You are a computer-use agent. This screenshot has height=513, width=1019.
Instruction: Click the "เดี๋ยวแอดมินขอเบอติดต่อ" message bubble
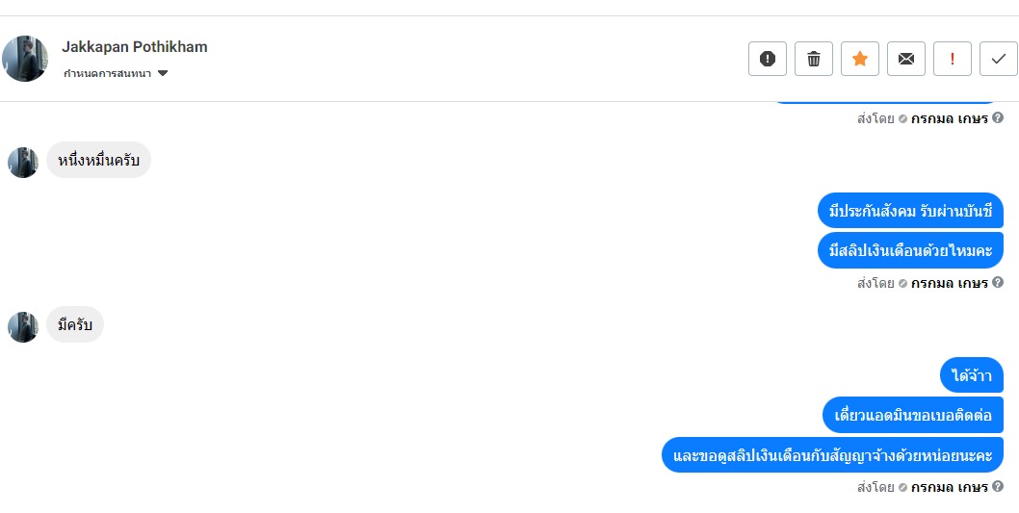tap(913, 415)
